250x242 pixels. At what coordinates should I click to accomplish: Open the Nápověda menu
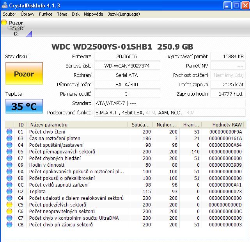coord(94,14)
